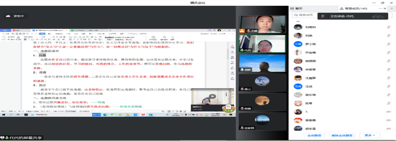
Task: Open the ellipsis options on members tab
Action: pos(381,8)
